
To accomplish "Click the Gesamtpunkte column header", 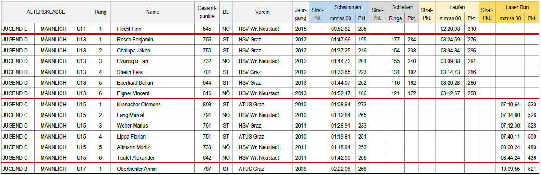I will [207, 12].
